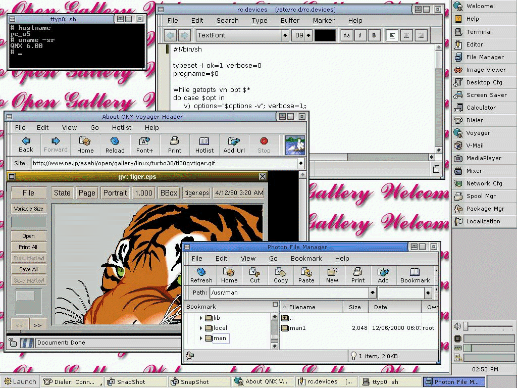Click Back in Voyager toolbar
This screenshot has height=388, width=517.
tap(26, 145)
